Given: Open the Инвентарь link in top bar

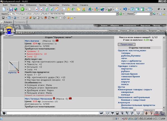Looking at the screenshot, I should point(113,30).
